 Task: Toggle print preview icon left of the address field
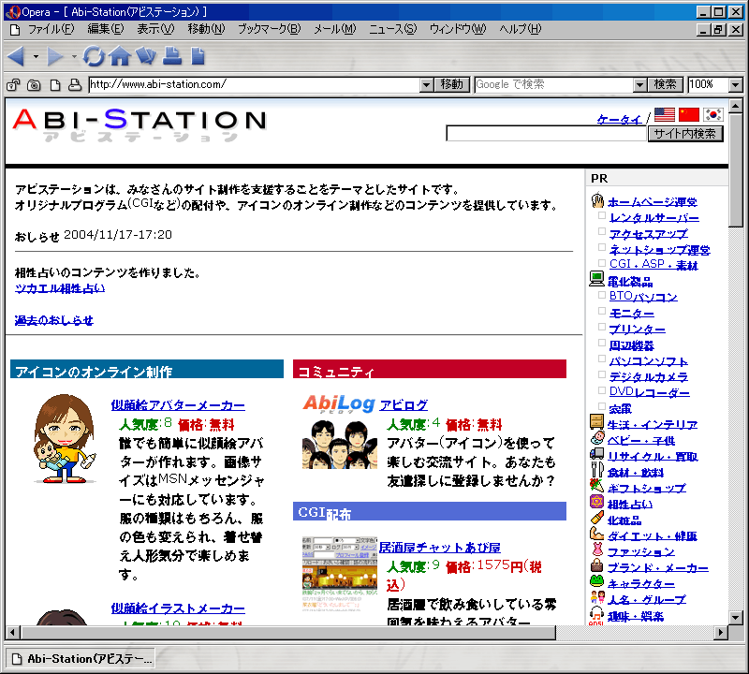(75, 85)
